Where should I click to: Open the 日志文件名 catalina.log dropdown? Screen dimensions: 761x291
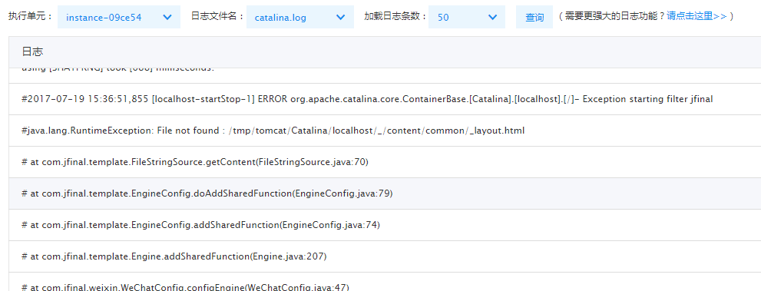pyautogui.click(x=300, y=17)
